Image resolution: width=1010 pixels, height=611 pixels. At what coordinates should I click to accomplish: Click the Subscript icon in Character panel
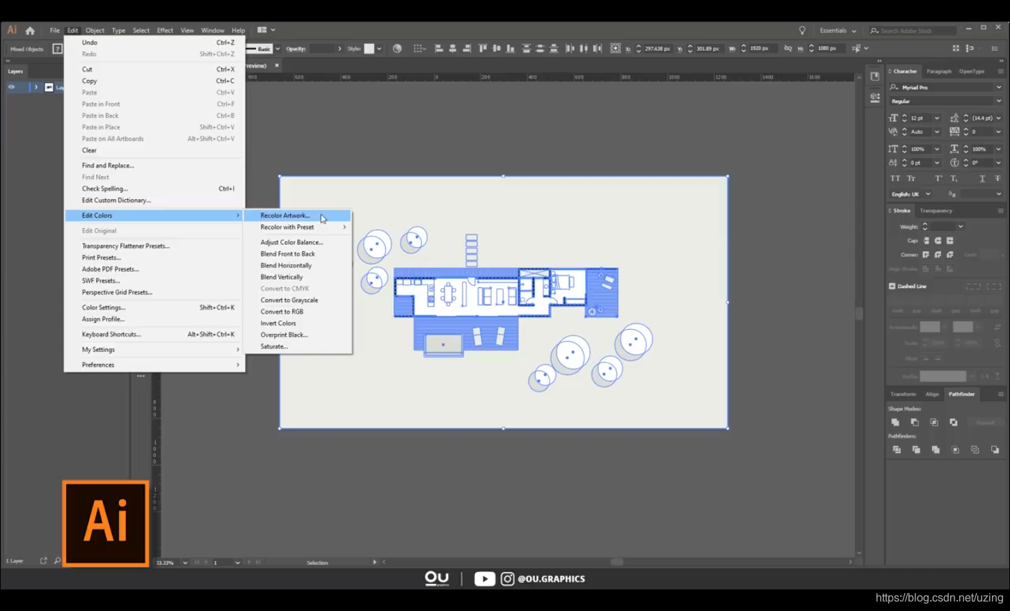pyautogui.click(x=954, y=179)
